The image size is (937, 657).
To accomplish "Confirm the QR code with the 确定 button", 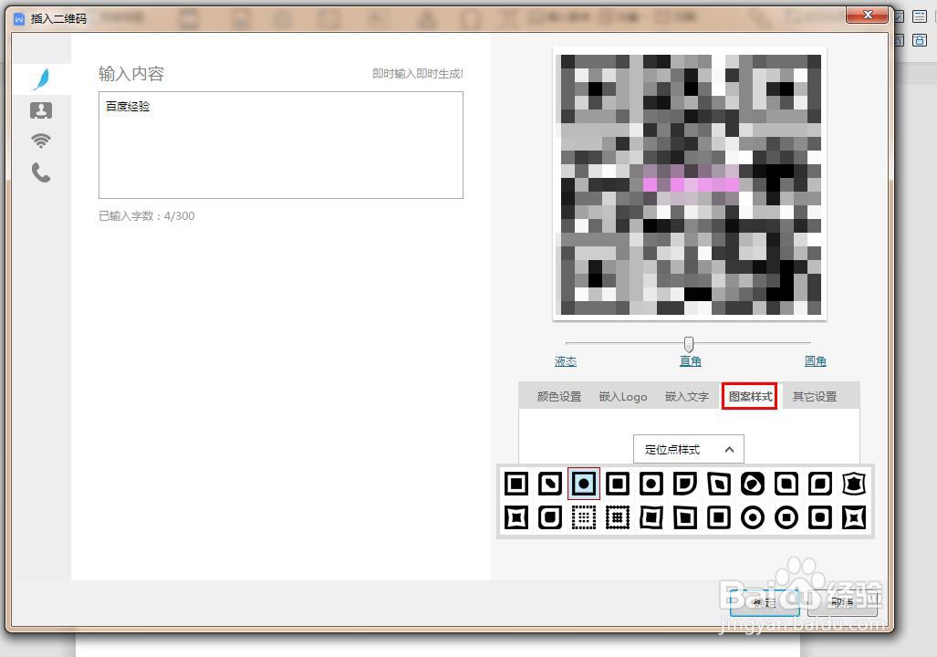I will click(x=765, y=602).
